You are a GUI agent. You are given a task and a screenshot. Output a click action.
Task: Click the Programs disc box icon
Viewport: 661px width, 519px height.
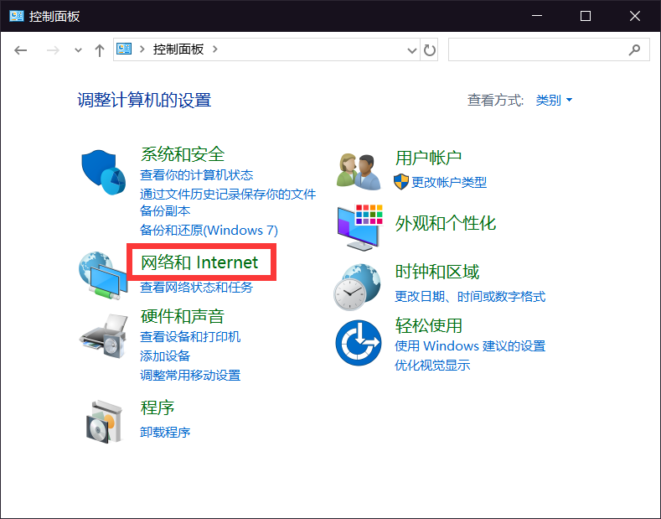coord(104,422)
